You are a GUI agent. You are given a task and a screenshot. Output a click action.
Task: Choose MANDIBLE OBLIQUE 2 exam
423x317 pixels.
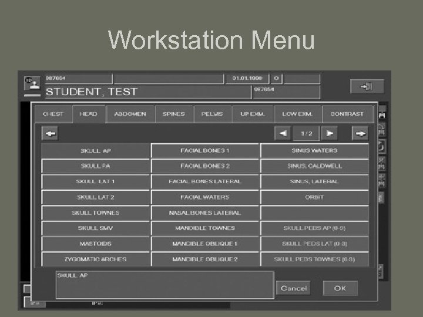205,259
